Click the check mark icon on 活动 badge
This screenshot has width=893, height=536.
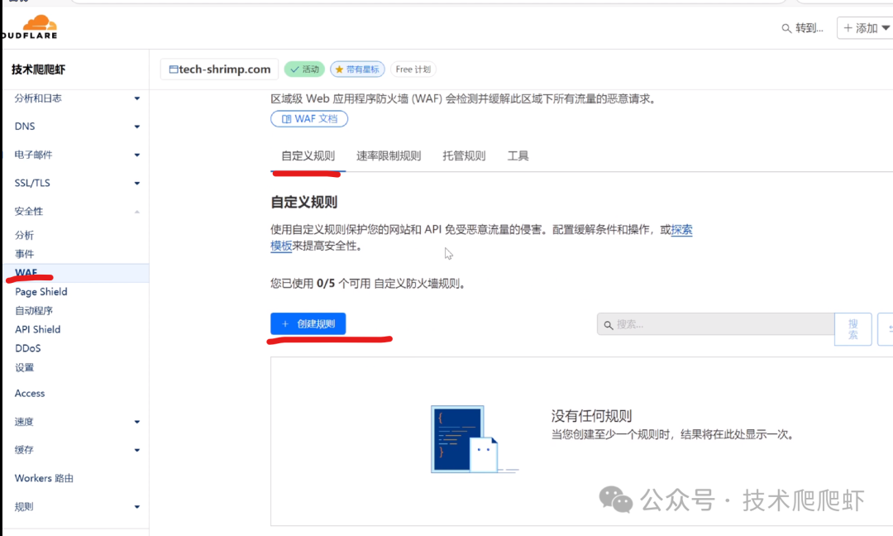coord(294,69)
